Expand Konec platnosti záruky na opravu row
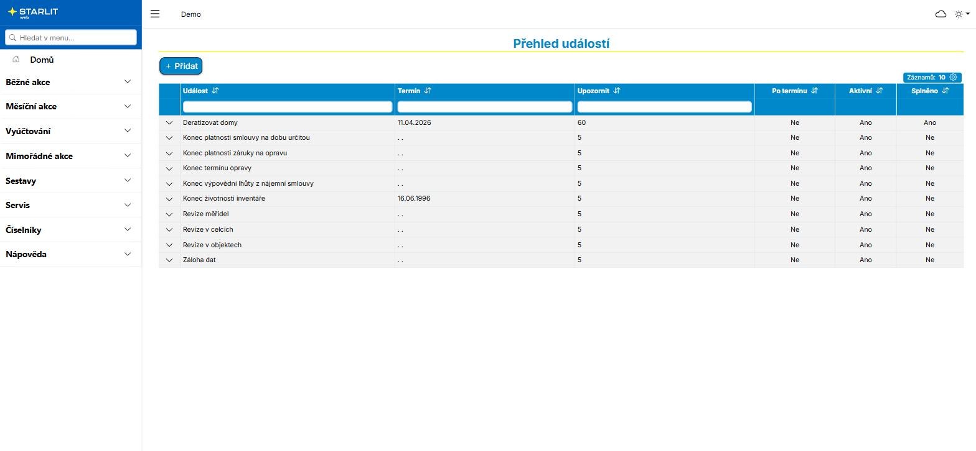 pos(169,153)
